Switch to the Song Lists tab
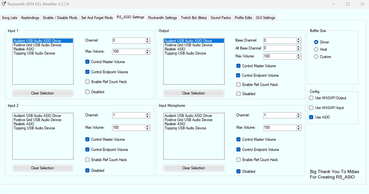The height and width of the screenshot is (194, 369). tap(9, 18)
